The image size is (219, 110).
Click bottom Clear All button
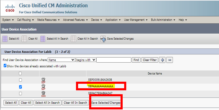click(x=26, y=103)
